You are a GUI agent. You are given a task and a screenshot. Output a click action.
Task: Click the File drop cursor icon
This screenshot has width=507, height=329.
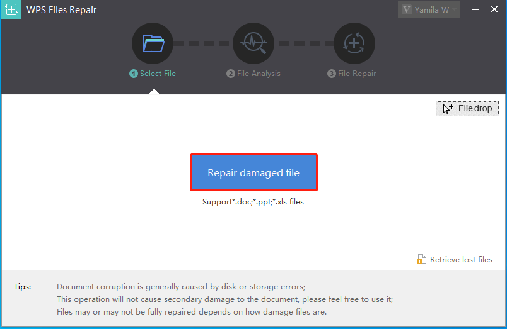[448, 109]
